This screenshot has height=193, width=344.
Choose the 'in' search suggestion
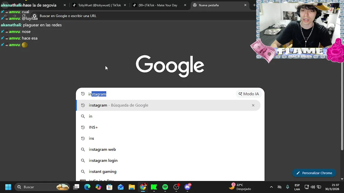click(x=168, y=116)
